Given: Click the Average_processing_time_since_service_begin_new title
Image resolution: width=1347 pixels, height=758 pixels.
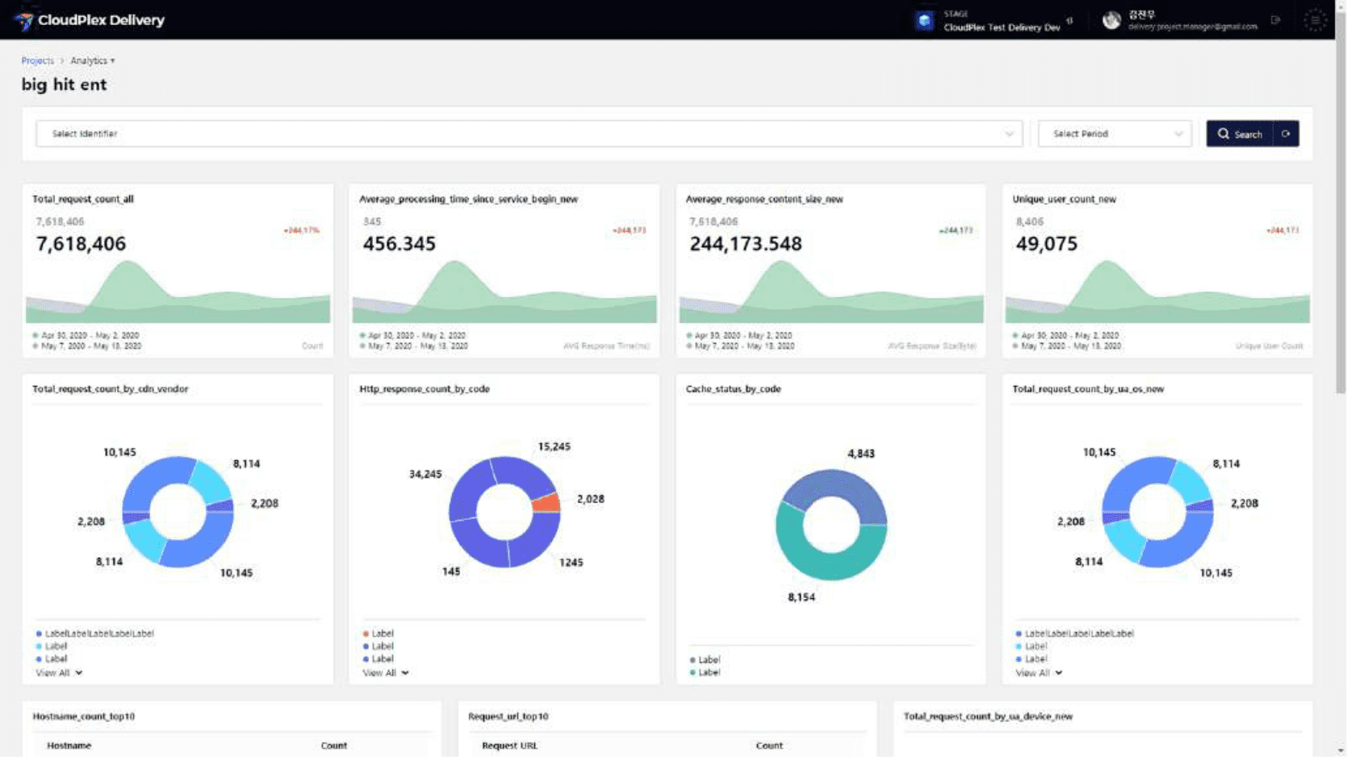Looking at the screenshot, I should [468, 199].
